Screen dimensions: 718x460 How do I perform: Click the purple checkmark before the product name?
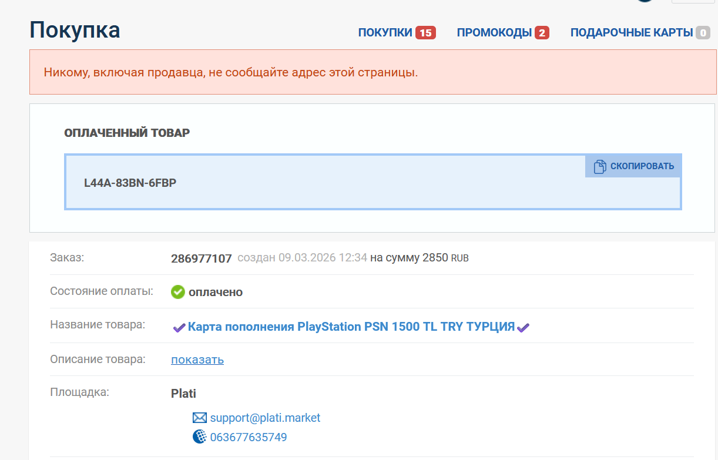(x=179, y=327)
